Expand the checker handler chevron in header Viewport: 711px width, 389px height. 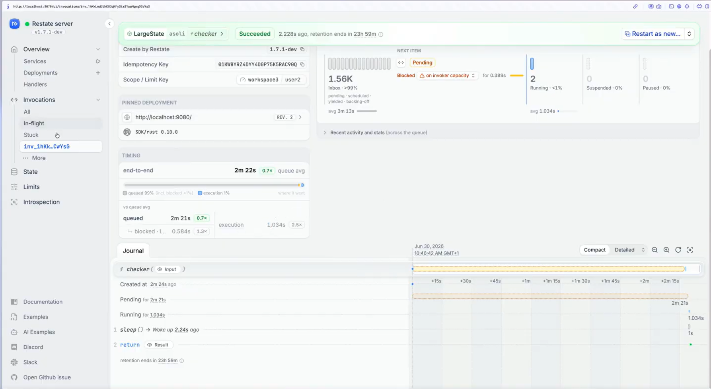(x=222, y=34)
